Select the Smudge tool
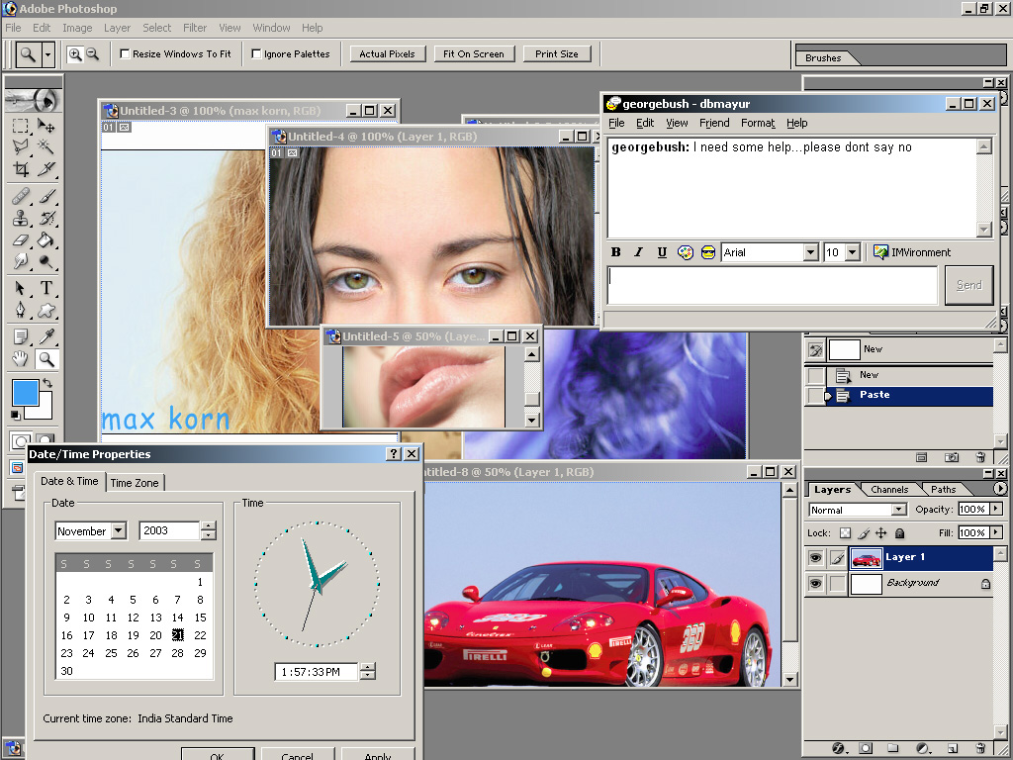The width and height of the screenshot is (1013, 760). pyautogui.click(x=21, y=261)
